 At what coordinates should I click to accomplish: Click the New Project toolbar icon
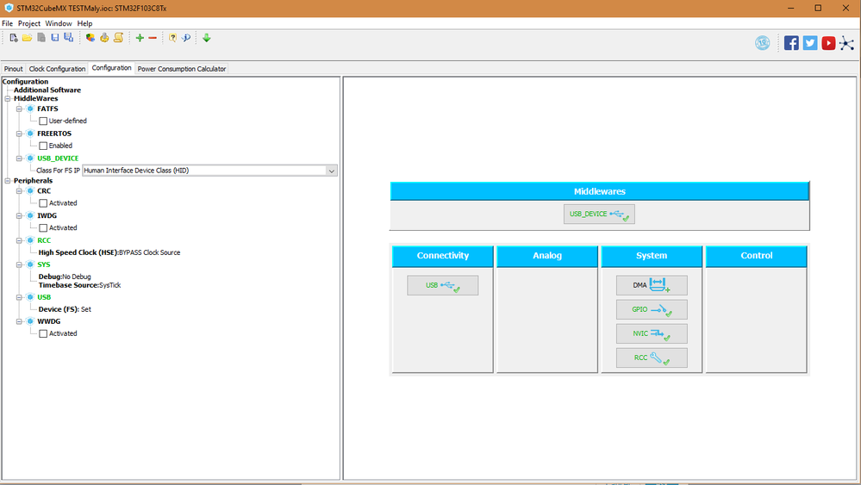point(14,38)
